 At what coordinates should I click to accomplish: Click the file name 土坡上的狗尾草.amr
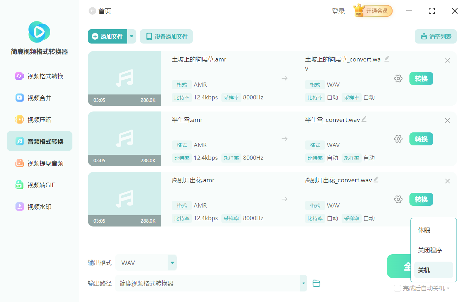(x=199, y=59)
